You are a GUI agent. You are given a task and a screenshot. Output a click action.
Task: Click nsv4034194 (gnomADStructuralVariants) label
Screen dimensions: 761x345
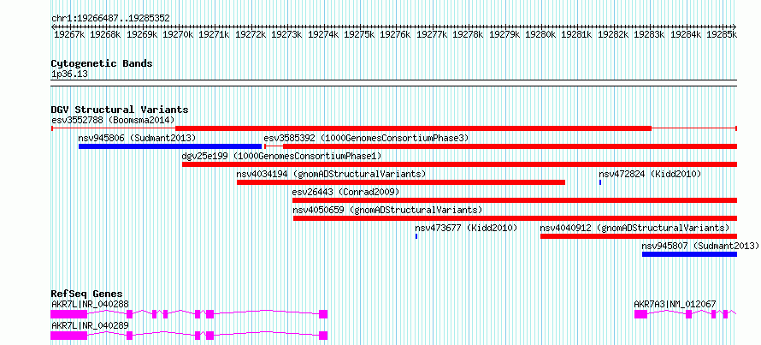(x=331, y=174)
